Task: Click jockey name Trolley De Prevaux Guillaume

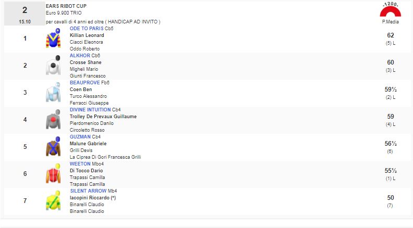Action: pos(103,117)
